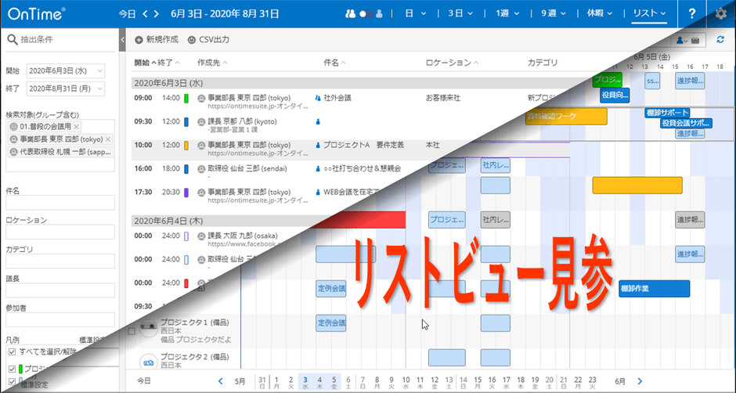Switch to the リスト view tab

650,13
